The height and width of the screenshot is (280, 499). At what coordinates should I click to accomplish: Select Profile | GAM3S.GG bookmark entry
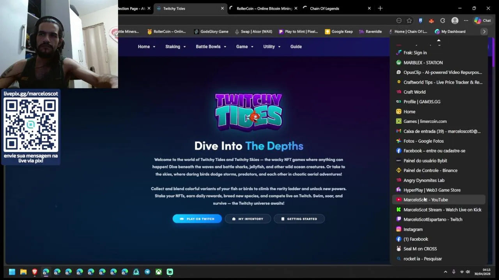click(x=439, y=102)
